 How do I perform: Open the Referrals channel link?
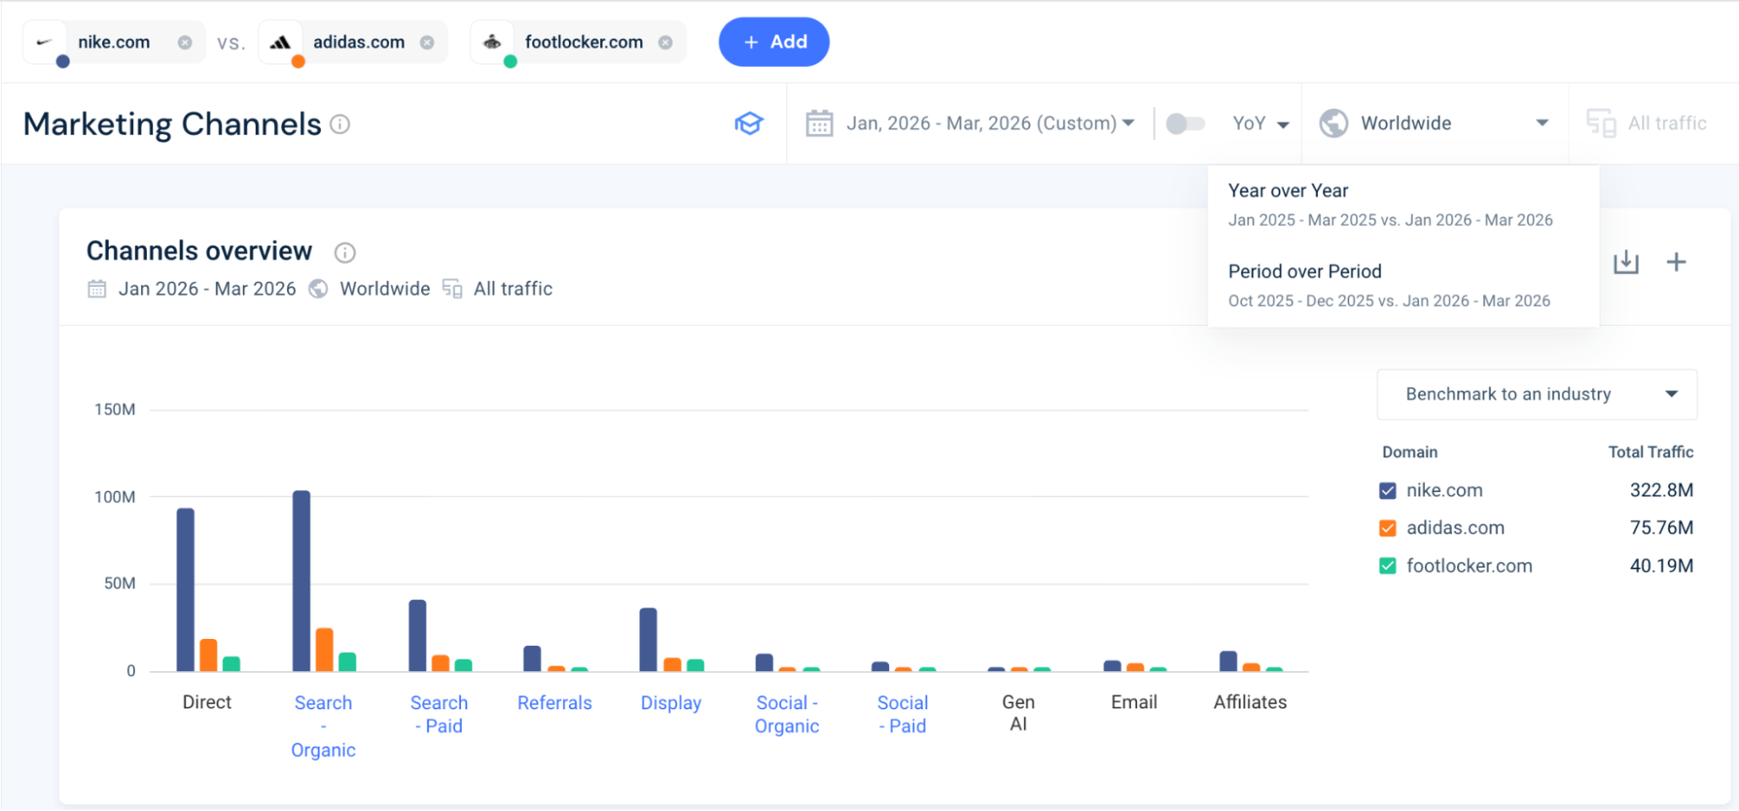pyautogui.click(x=555, y=703)
